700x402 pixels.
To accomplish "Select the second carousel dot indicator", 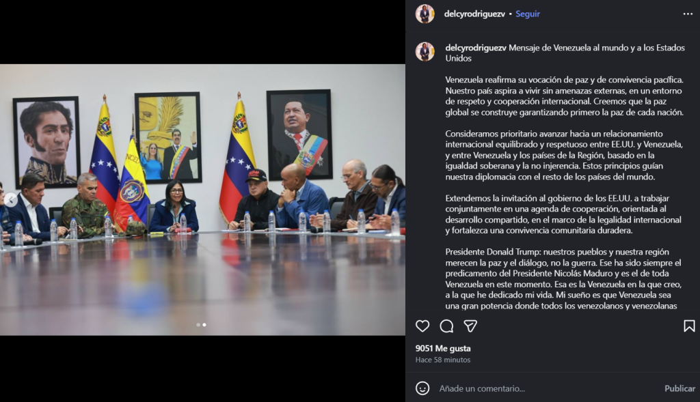I will click(x=204, y=324).
